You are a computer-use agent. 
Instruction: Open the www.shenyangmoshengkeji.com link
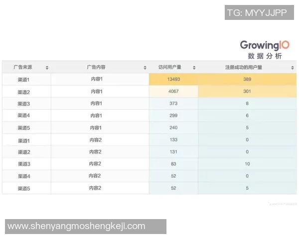[76, 226]
